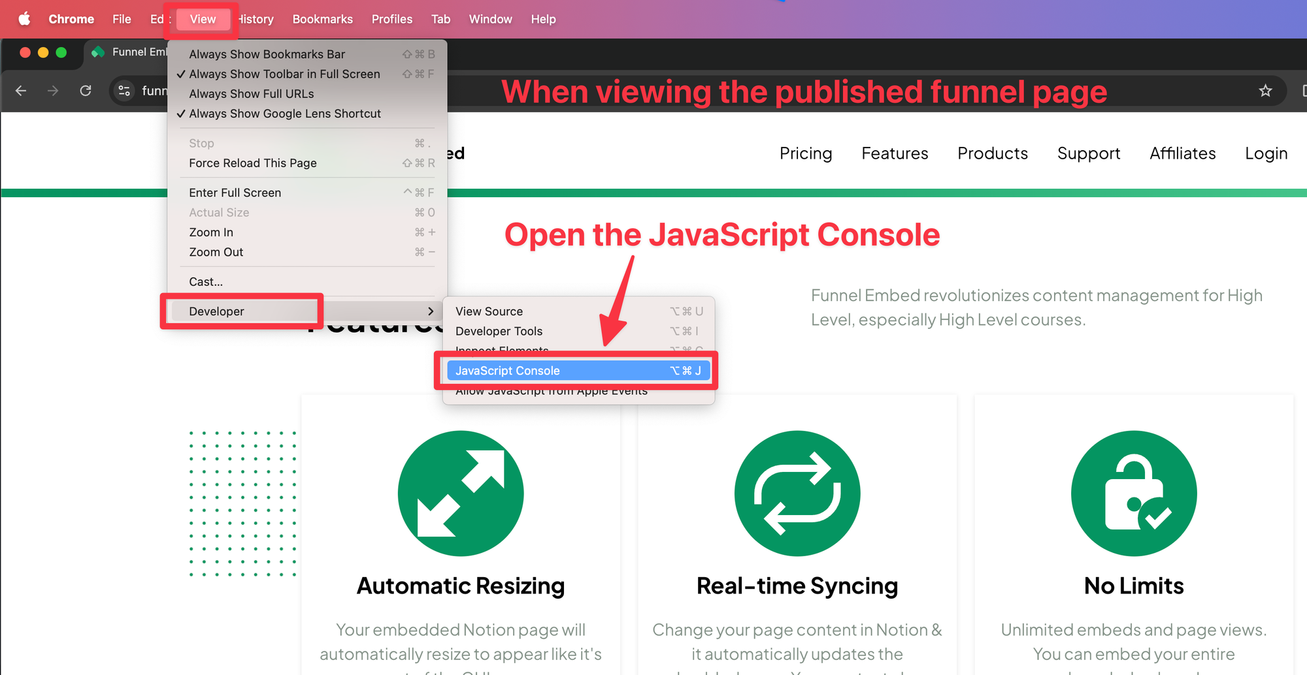Viewport: 1307px width, 675px height.
Task: Choose Force Reload This Page
Action: [x=307, y=163]
